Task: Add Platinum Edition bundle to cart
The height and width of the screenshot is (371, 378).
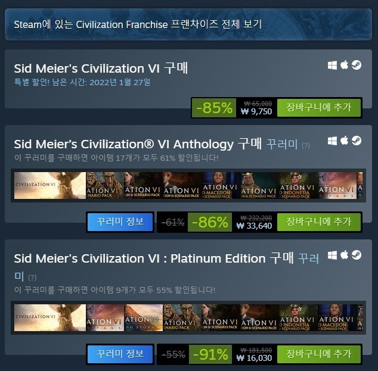Action: click(x=319, y=354)
